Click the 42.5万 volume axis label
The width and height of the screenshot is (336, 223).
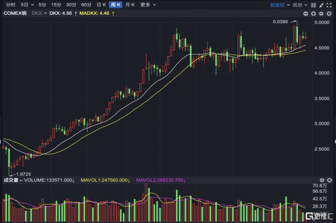pos(320,199)
